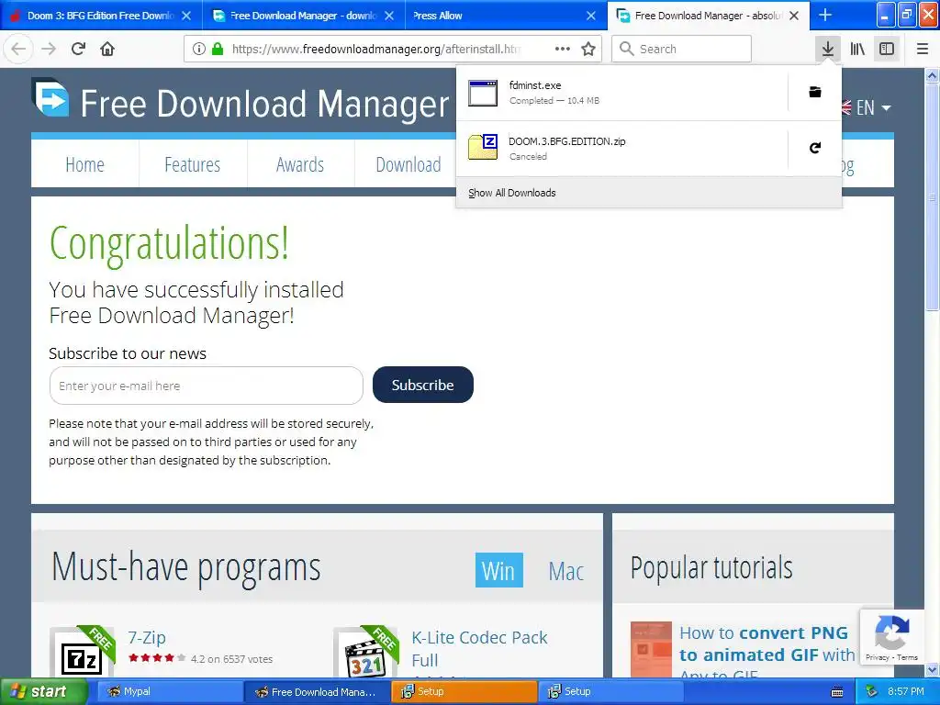Click the fdminst.exe file icon

tap(483, 93)
